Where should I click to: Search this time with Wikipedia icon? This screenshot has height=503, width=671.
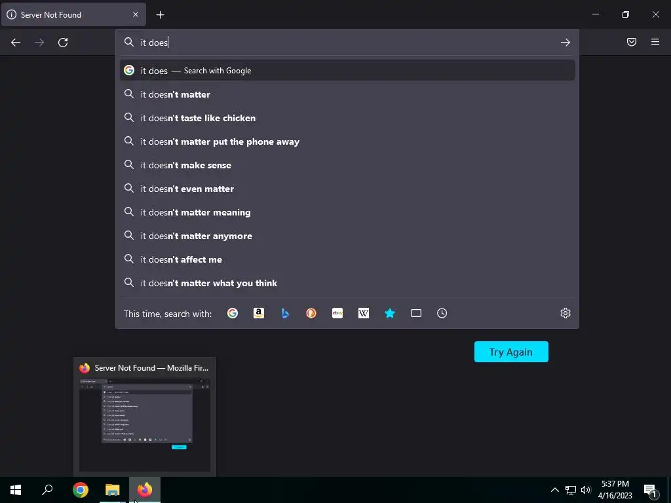pyautogui.click(x=363, y=313)
